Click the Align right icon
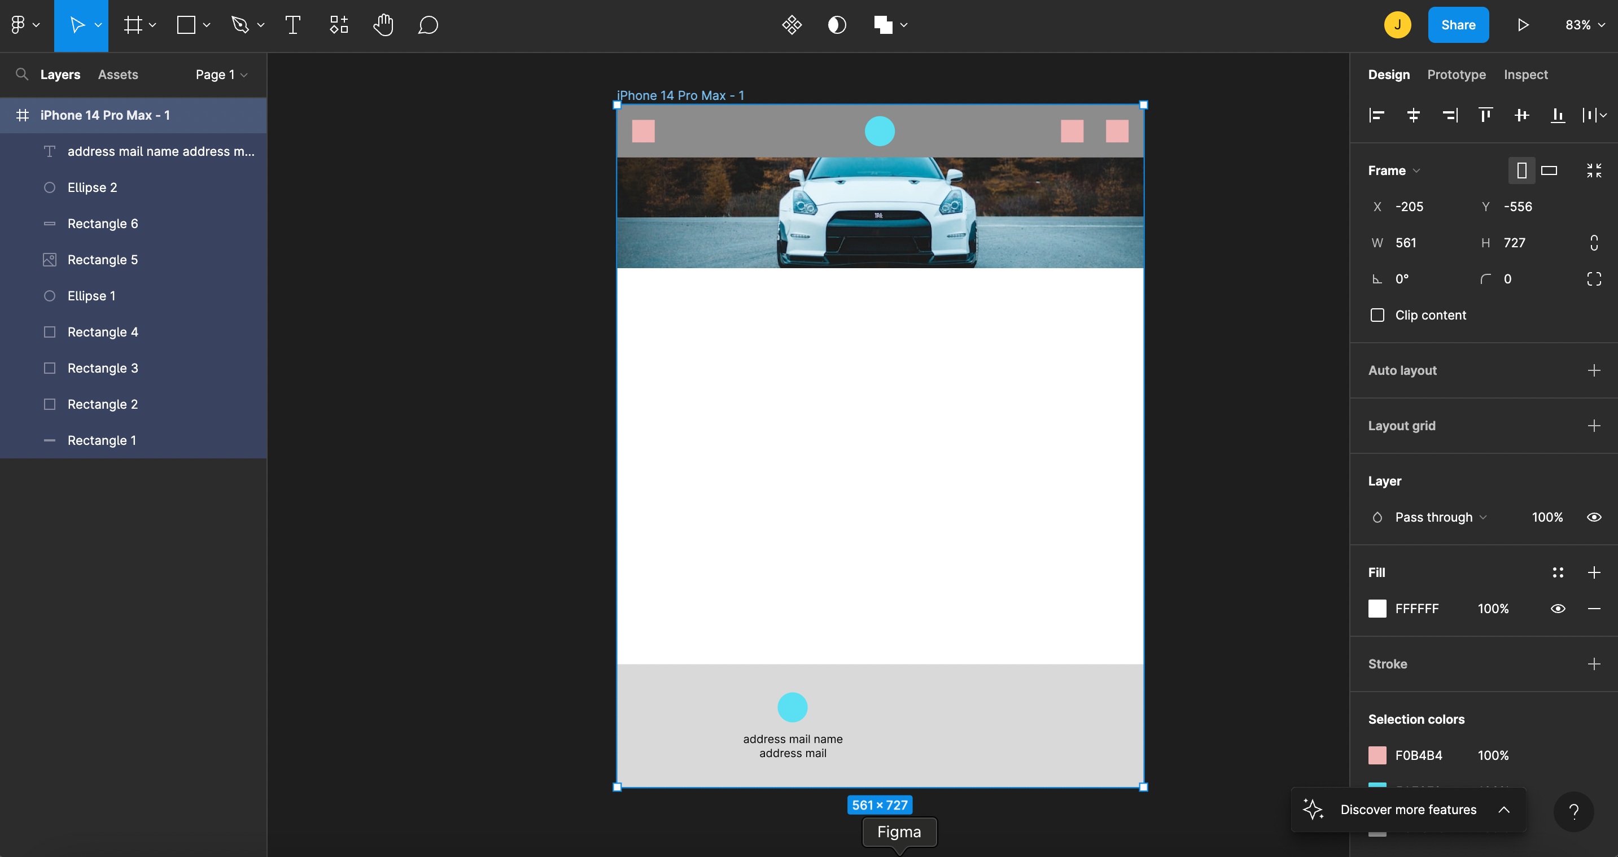The height and width of the screenshot is (857, 1618). tap(1450, 115)
